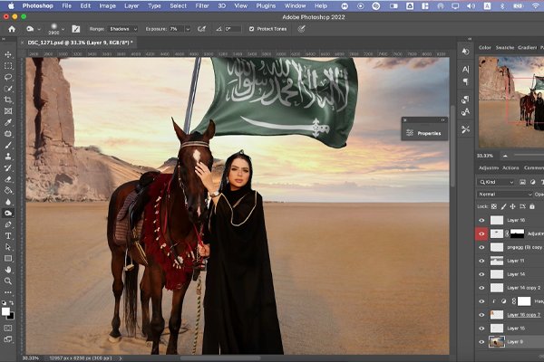Switch to the Actions tab
544x362 pixels.
tap(510, 168)
